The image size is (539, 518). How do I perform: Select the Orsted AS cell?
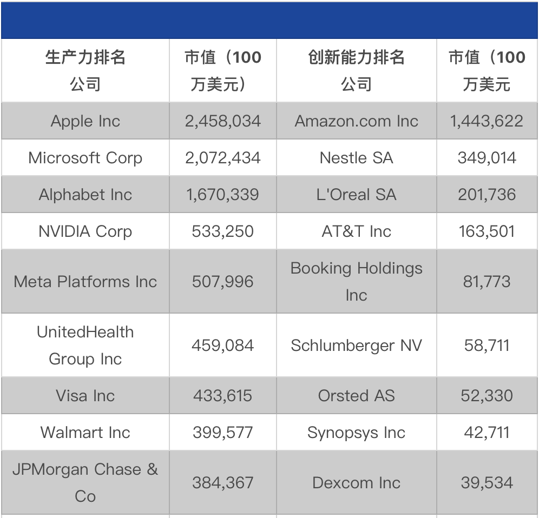pyautogui.click(x=357, y=396)
